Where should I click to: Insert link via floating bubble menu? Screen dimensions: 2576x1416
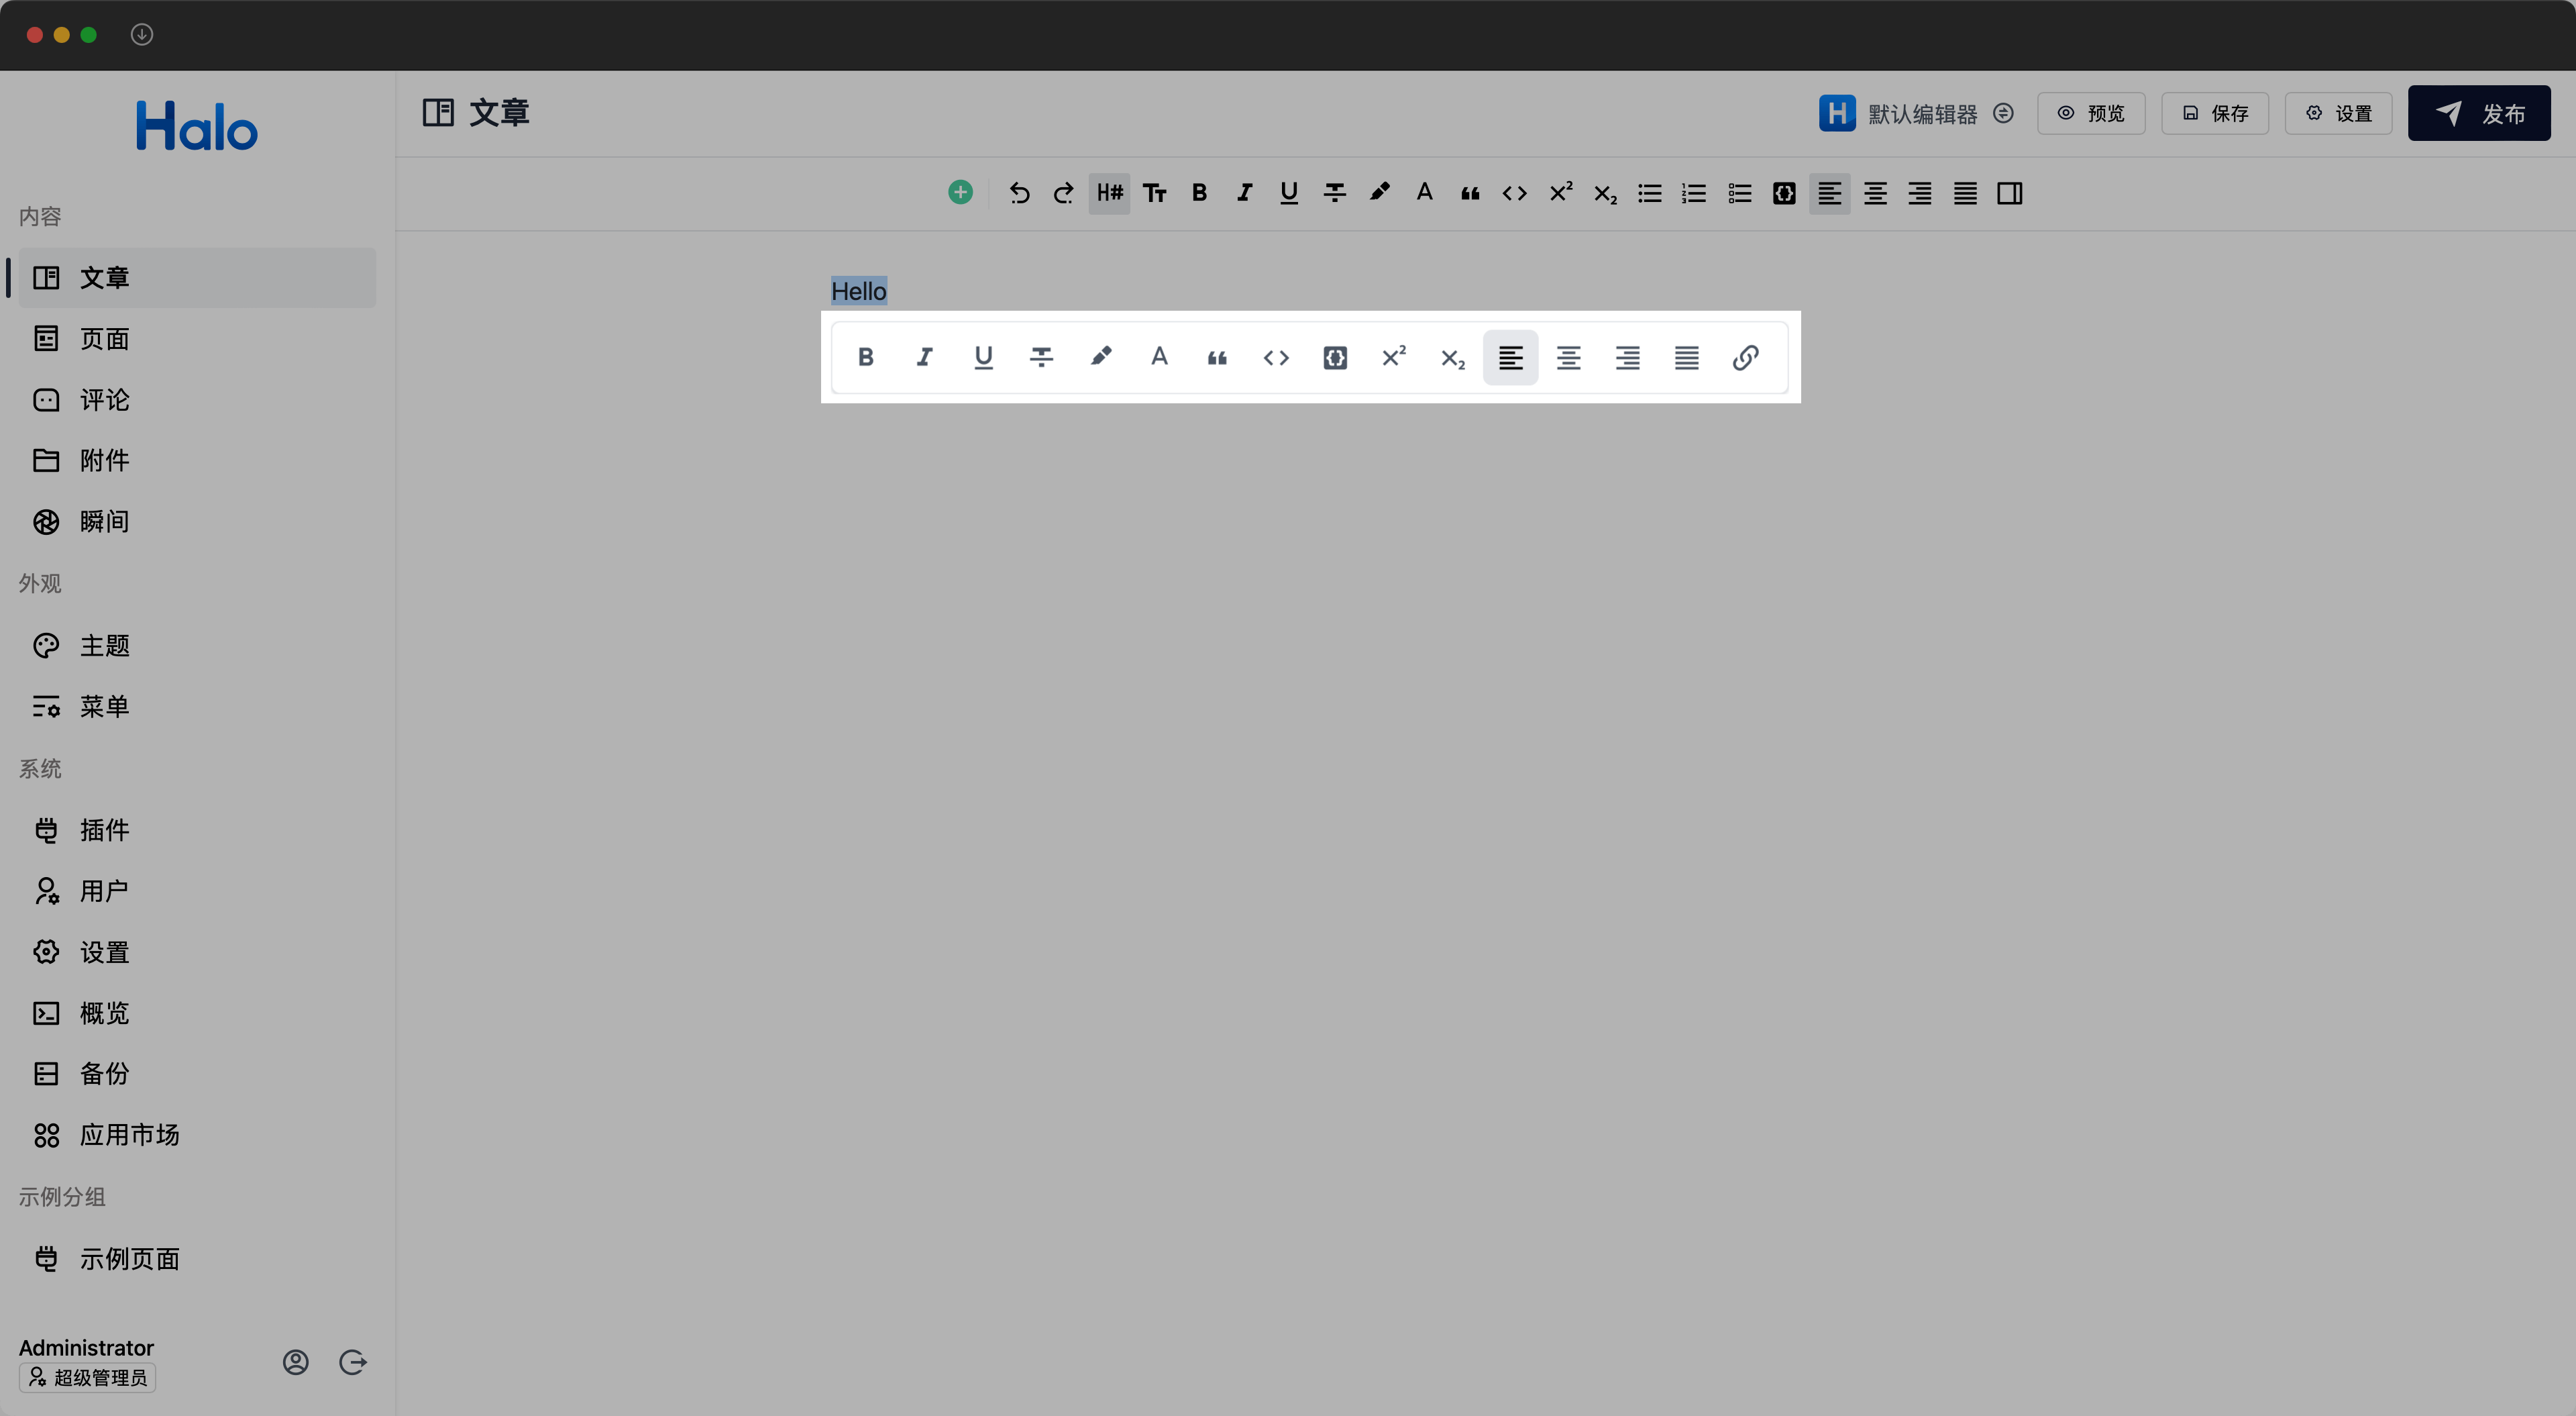1745,357
